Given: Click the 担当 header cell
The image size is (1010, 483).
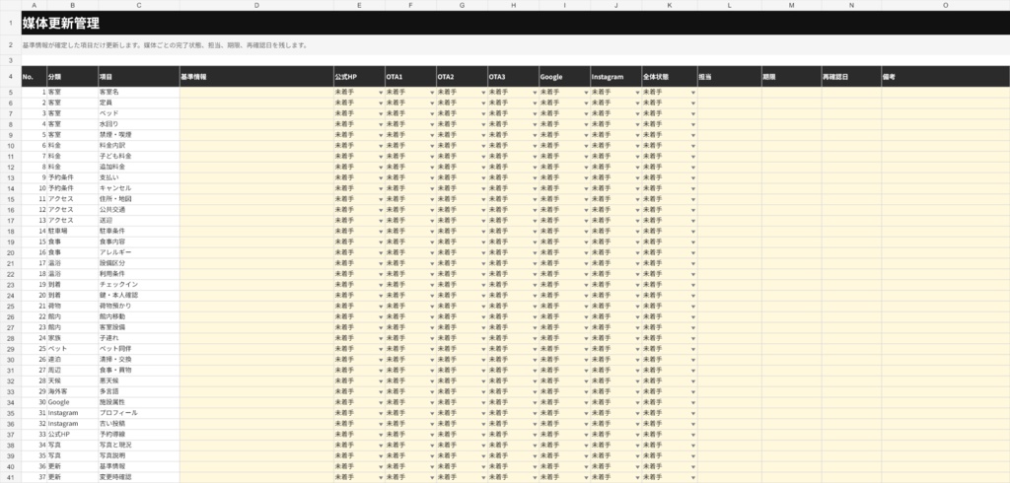Looking at the screenshot, I should pyautogui.click(x=730, y=77).
